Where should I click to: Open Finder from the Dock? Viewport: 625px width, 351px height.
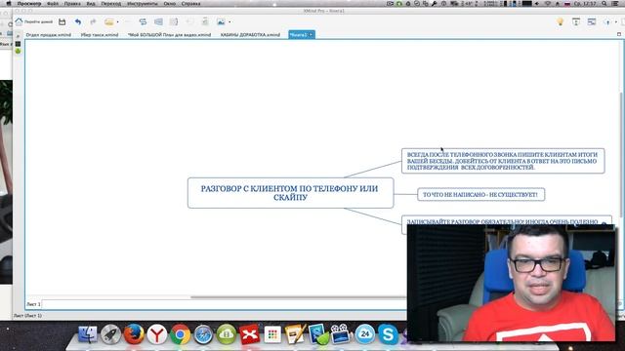[87, 334]
